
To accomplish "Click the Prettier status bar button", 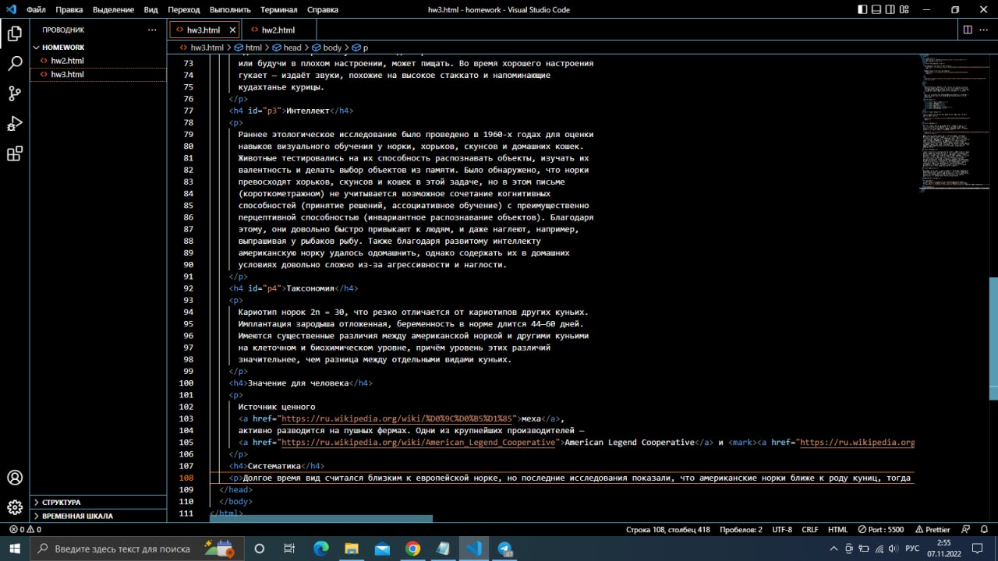I will tap(932, 529).
